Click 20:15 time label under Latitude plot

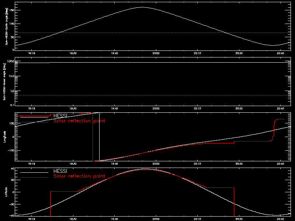[197, 219]
